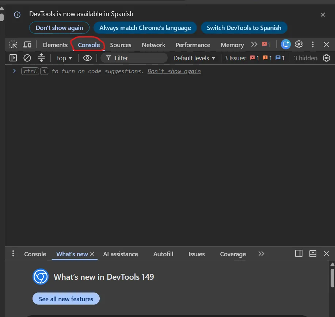Open the AI assistance drawer tab

tap(121, 254)
